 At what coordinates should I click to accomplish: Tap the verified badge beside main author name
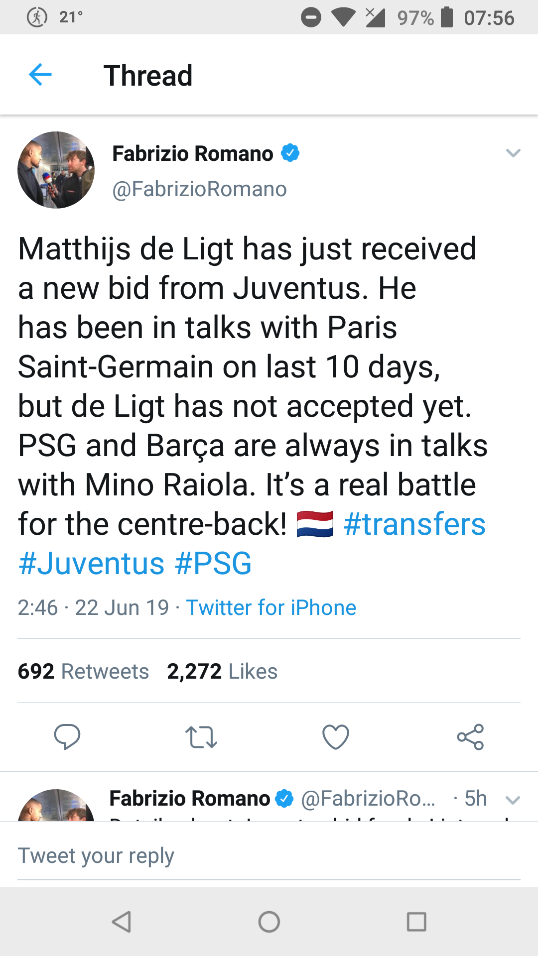[x=290, y=153]
